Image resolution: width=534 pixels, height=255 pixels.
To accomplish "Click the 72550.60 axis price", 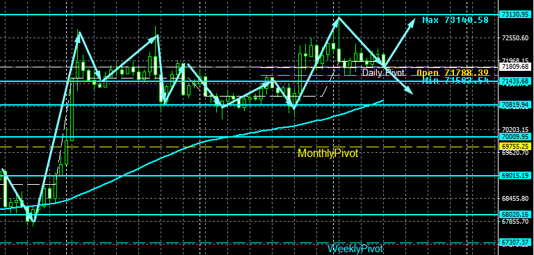I will (515, 38).
